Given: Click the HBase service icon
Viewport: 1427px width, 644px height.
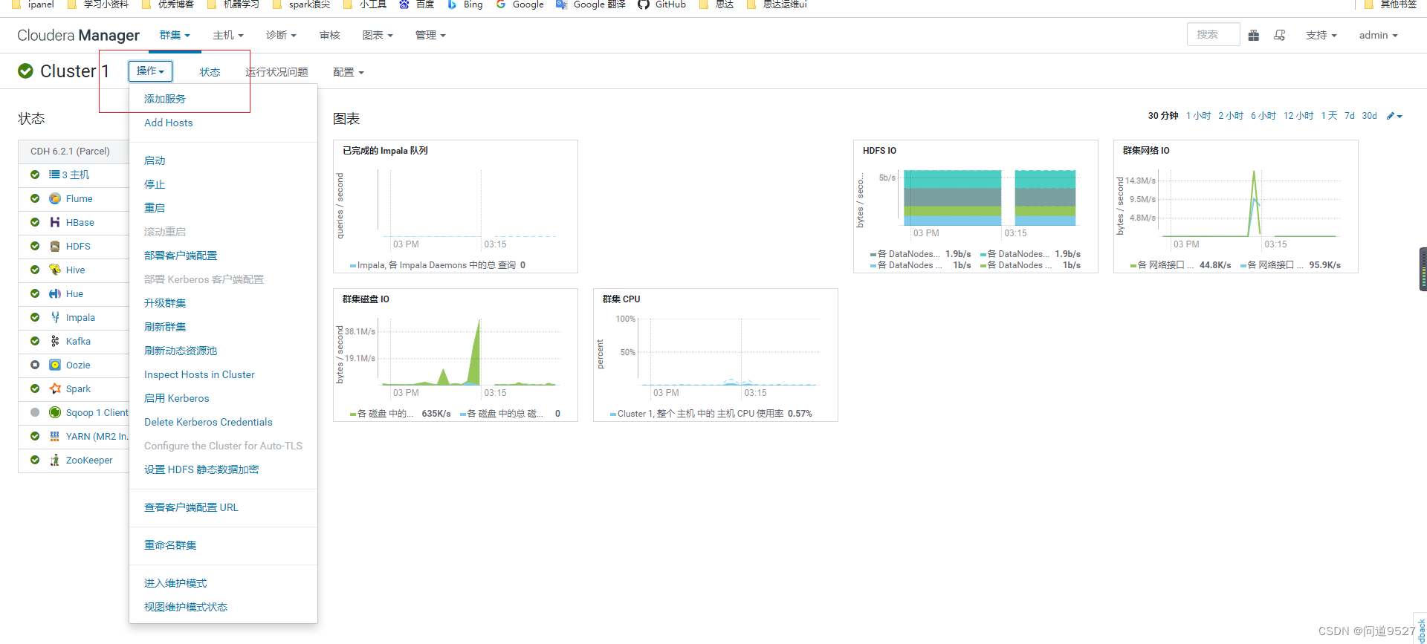Looking at the screenshot, I should point(55,222).
